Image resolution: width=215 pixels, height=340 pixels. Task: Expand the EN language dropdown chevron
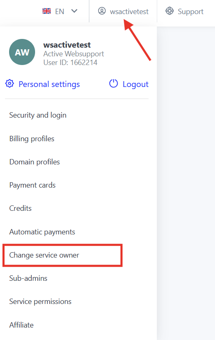74,11
